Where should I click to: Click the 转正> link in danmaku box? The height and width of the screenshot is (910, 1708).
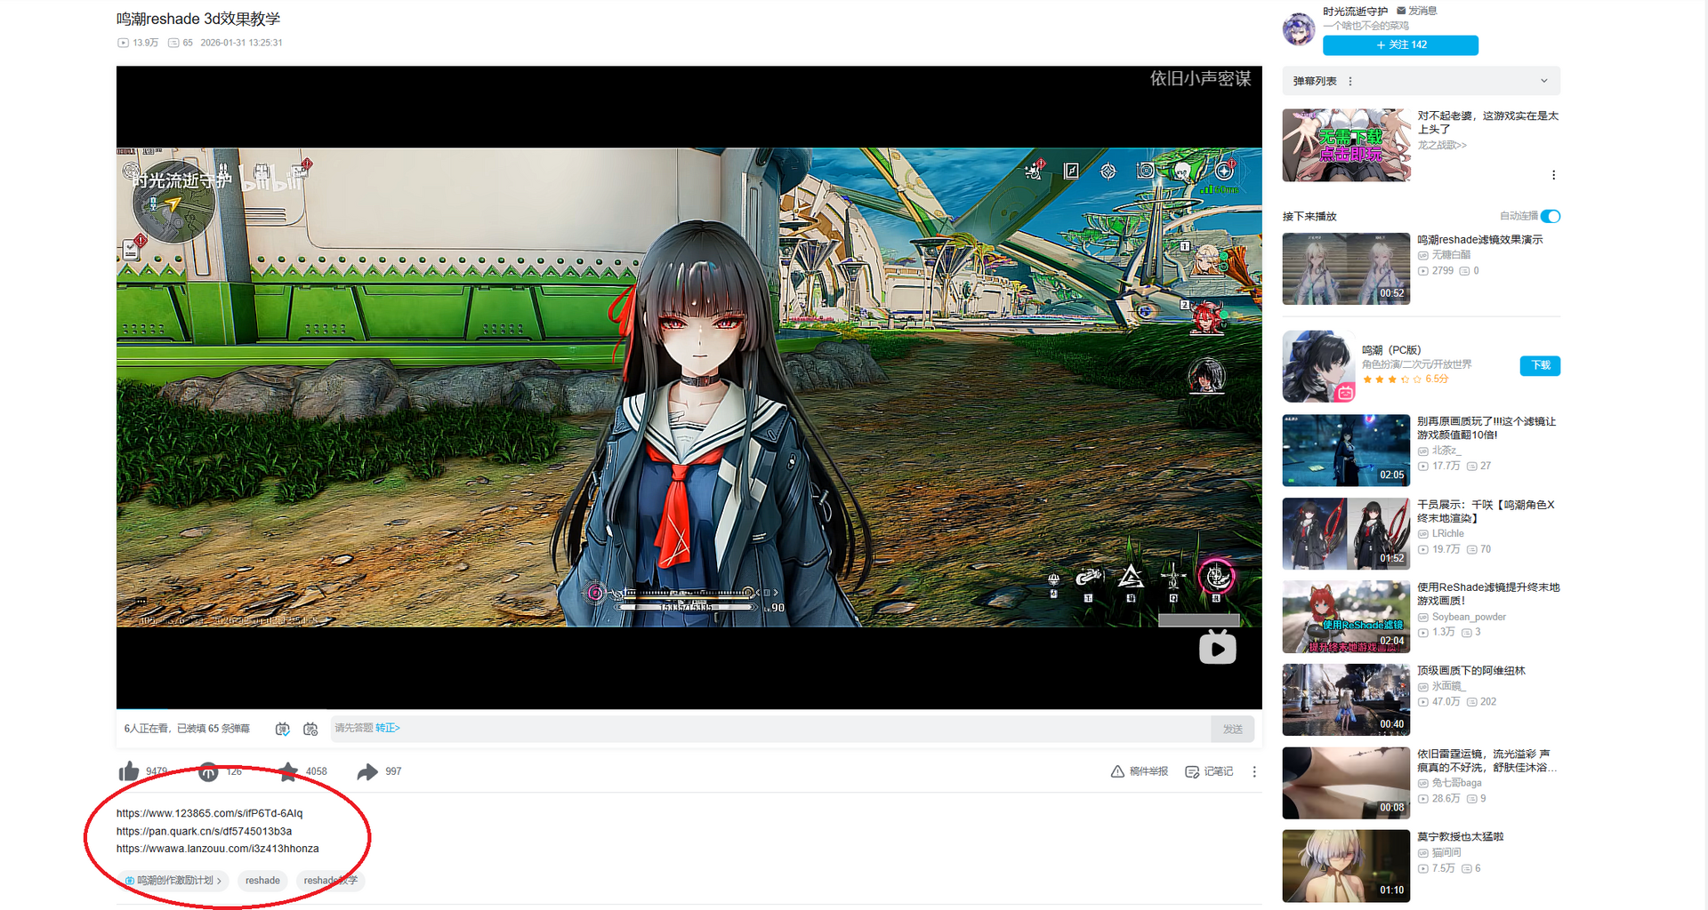point(388,728)
